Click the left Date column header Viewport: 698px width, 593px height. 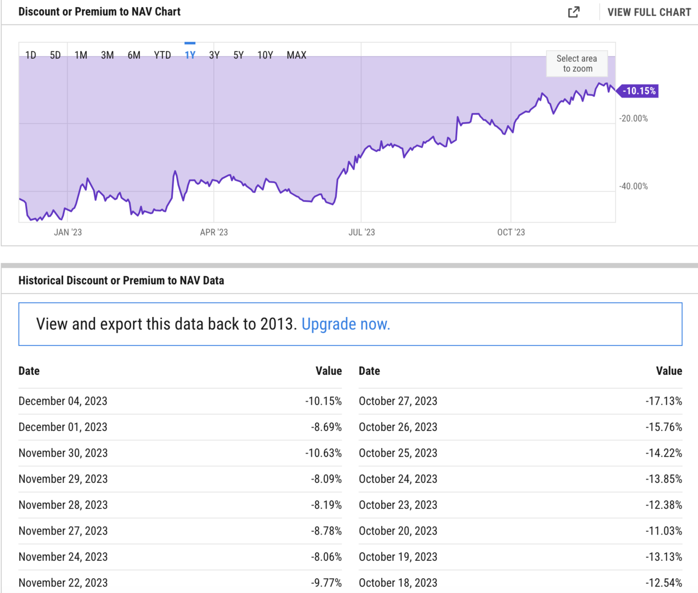point(29,371)
